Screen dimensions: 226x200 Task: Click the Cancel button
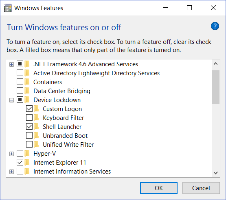(x=201, y=188)
